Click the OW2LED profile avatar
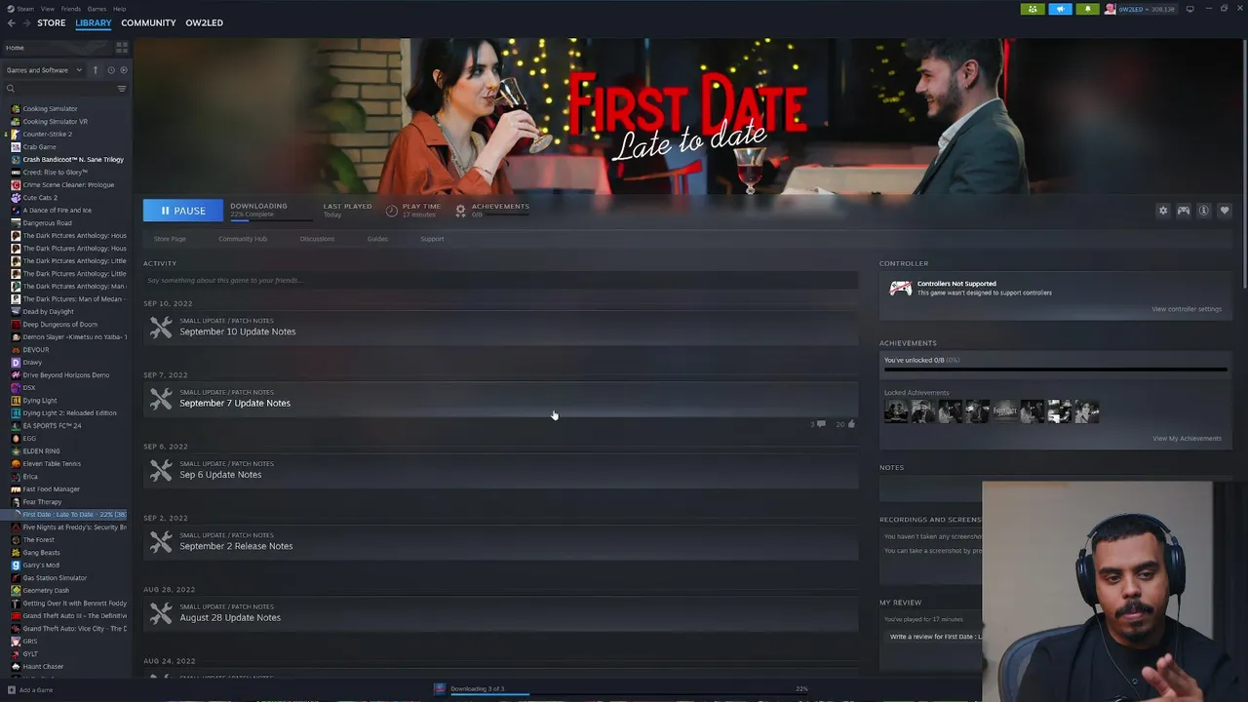Image resolution: width=1248 pixels, height=702 pixels. [x=1110, y=9]
